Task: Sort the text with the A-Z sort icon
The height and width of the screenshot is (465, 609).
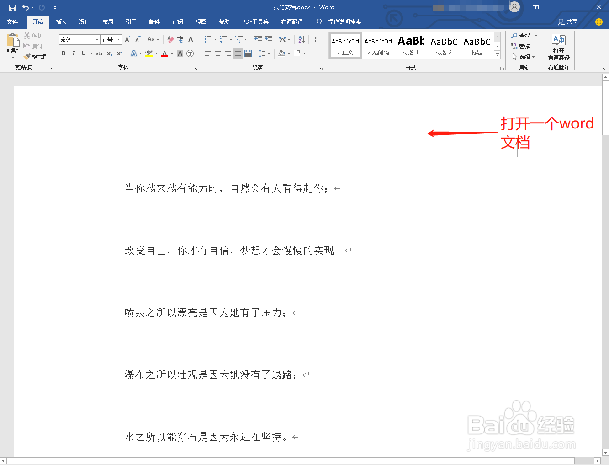Action: [x=302, y=39]
